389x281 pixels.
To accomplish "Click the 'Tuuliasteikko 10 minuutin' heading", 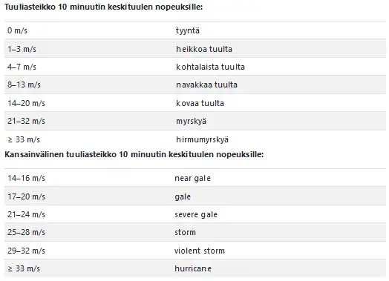I will click(x=103, y=7).
